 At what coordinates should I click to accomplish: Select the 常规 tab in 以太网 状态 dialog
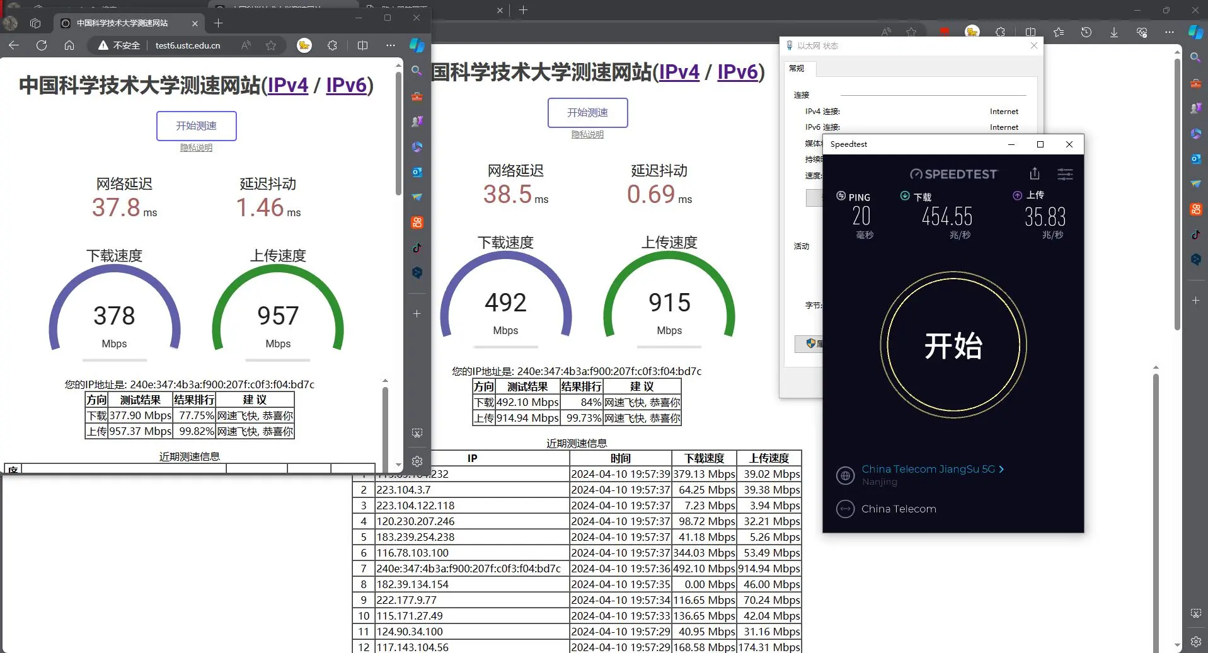click(x=797, y=68)
